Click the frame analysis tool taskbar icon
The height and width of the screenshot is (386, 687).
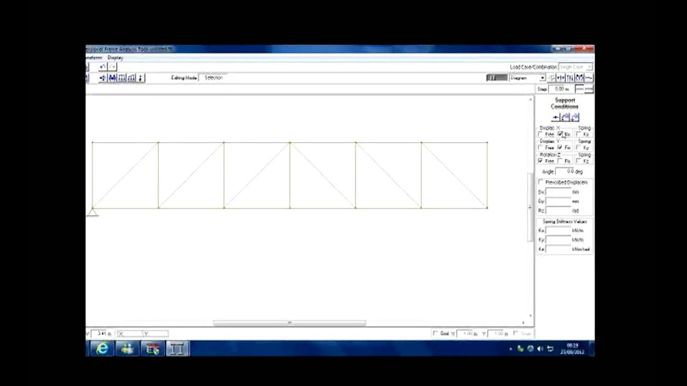click(178, 349)
